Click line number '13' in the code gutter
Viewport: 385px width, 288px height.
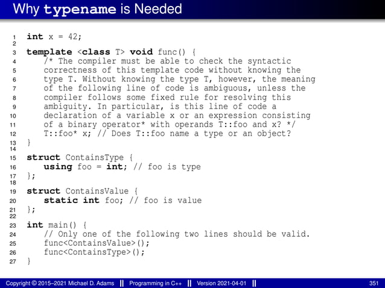[x=13, y=143]
